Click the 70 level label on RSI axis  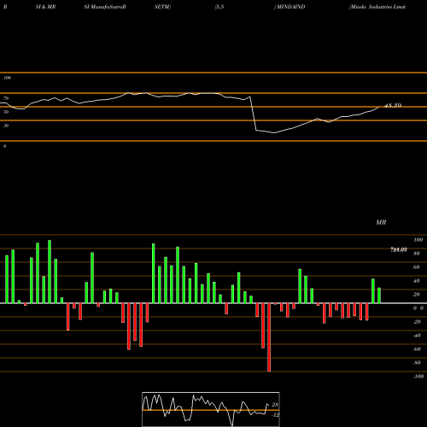(6, 98)
